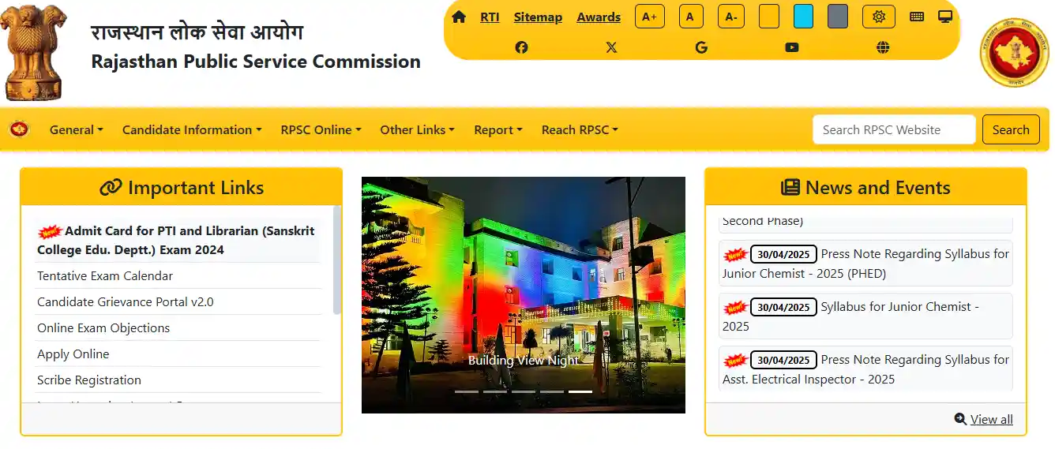
Task: Go to the Home page icon
Action: click(459, 17)
